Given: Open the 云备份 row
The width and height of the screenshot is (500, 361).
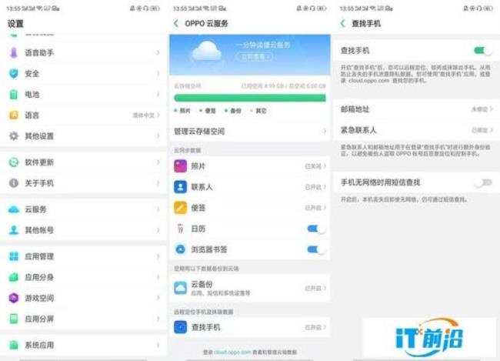Looking at the screenshot, I should [x=250, y=288].
